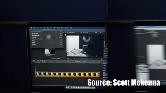Select the browser clip thumbnail
The height and width of the screenshot is (93, 166).
point(50,51)
